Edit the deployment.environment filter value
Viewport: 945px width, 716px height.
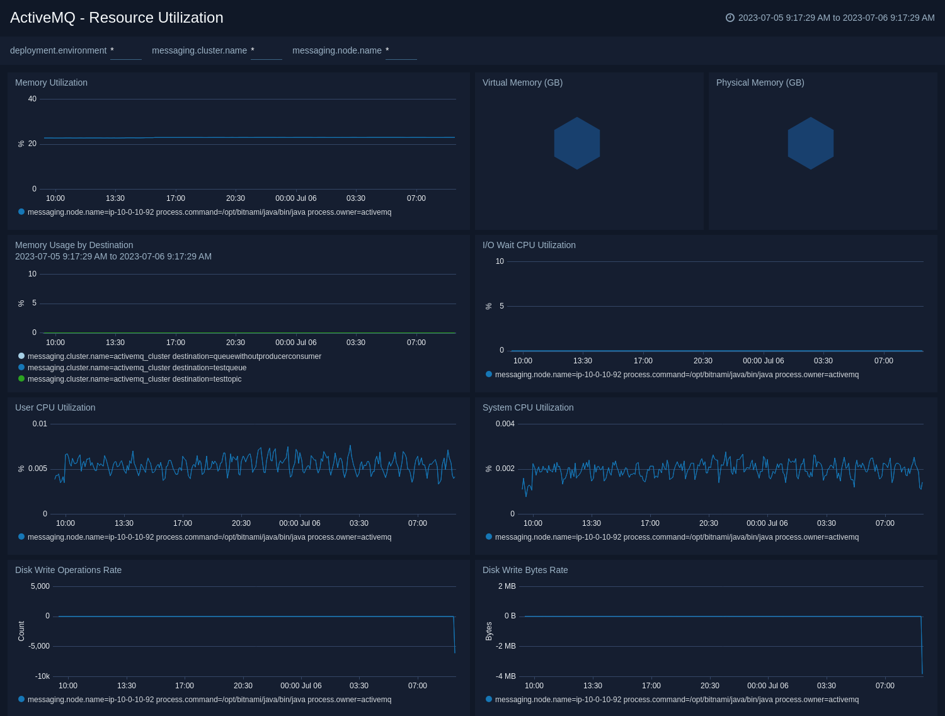[x=126, y=51]
